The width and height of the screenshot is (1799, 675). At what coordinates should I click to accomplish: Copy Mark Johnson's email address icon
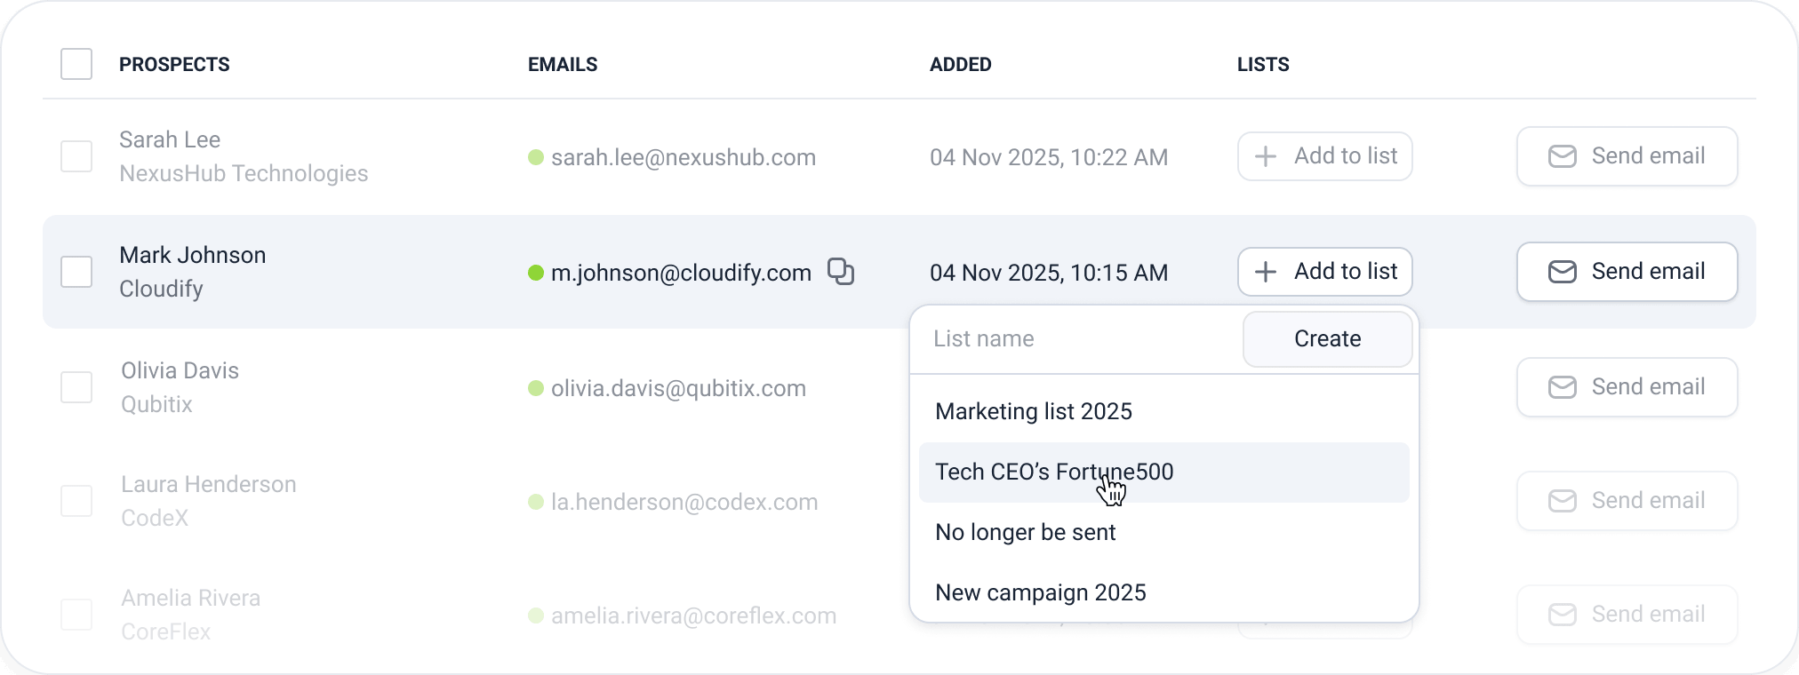(840, 272)
